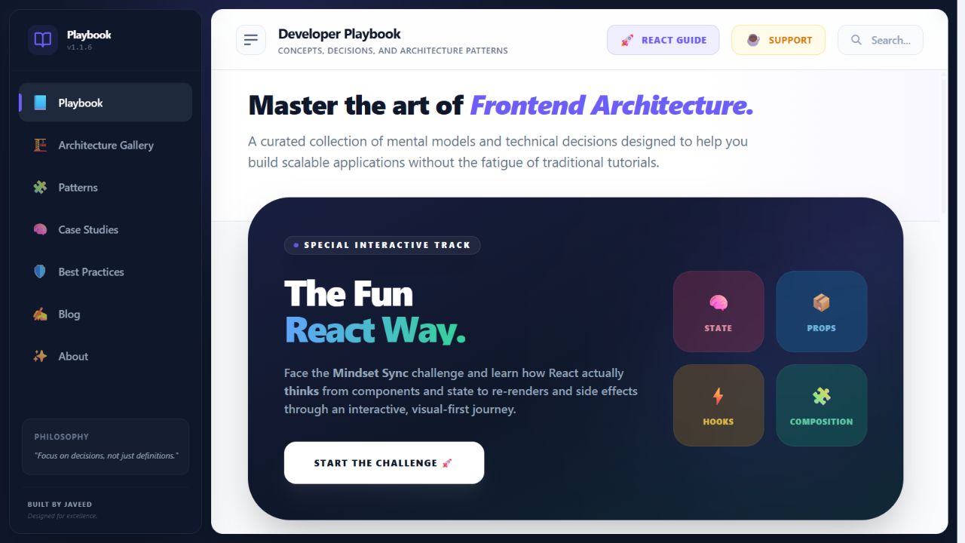The image size is (965, 543).
Task: Click the Philosophy quote card
Action: [x=106, y=446]
